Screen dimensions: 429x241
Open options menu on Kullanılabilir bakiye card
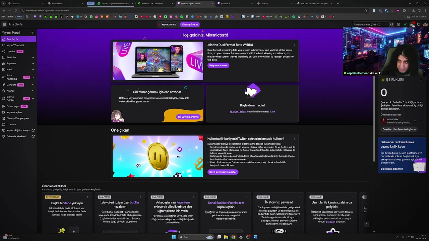click(295, 139)
